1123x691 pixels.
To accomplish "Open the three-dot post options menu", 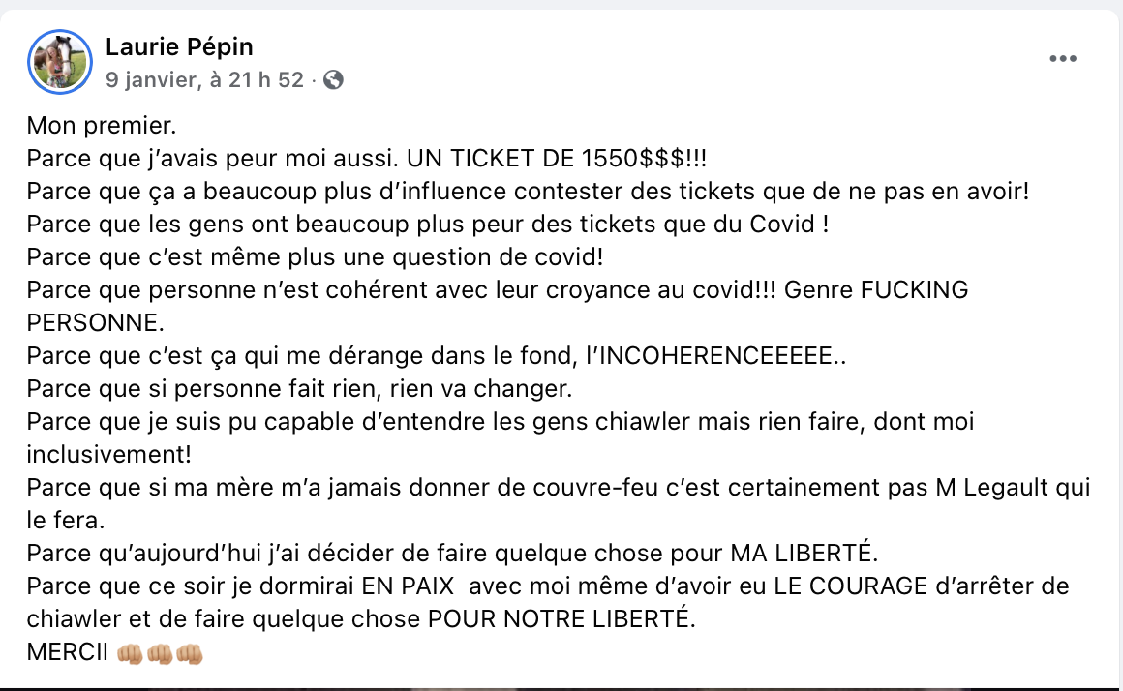I will click(1063, 59).
